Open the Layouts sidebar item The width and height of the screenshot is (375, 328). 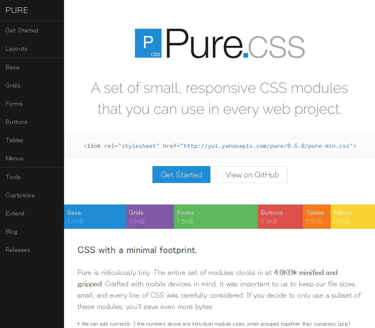coord(32,49)
